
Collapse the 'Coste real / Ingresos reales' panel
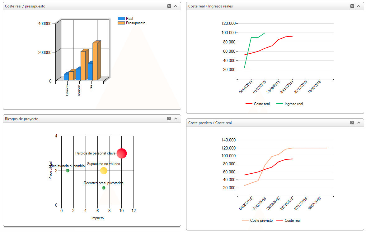tap(359, 6)
